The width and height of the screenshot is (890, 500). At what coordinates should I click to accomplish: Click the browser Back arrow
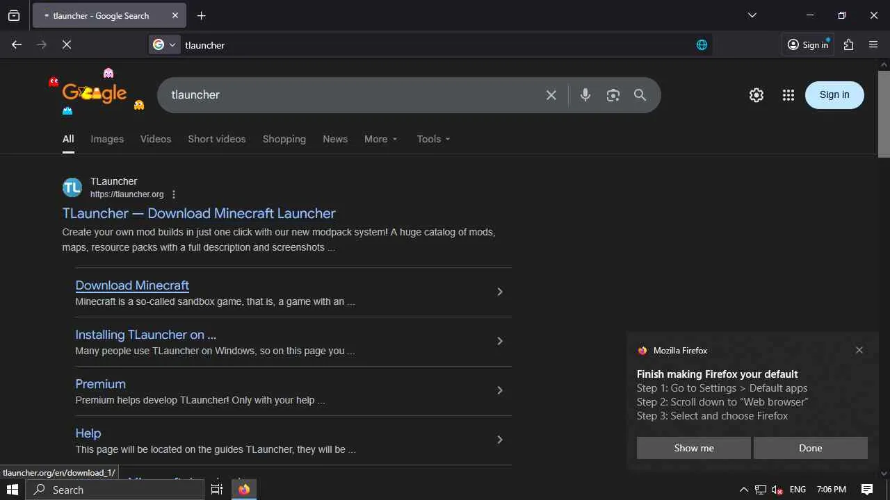pos(17,44)
